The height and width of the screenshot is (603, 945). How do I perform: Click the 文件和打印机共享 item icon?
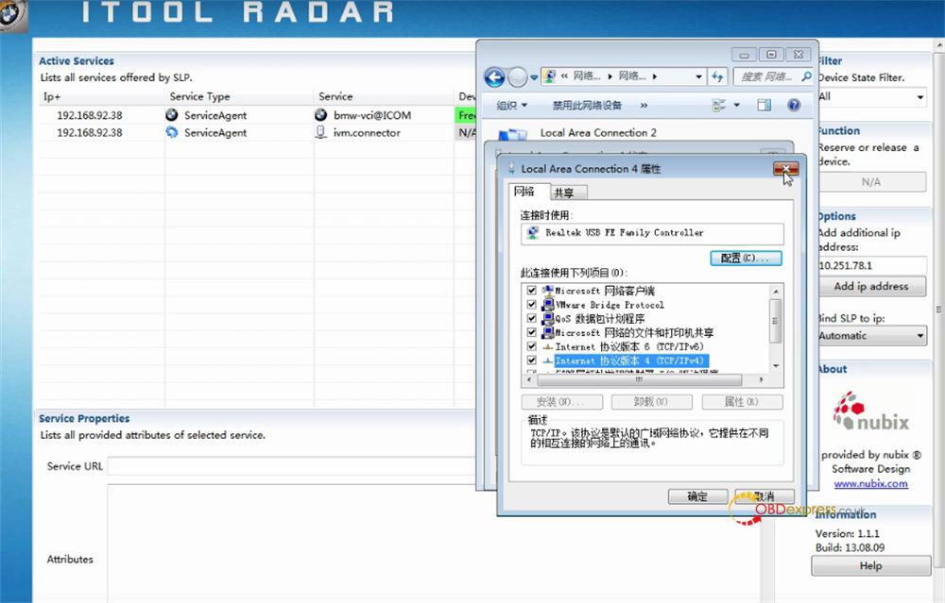pyautogui.click(x=548, y=332)
